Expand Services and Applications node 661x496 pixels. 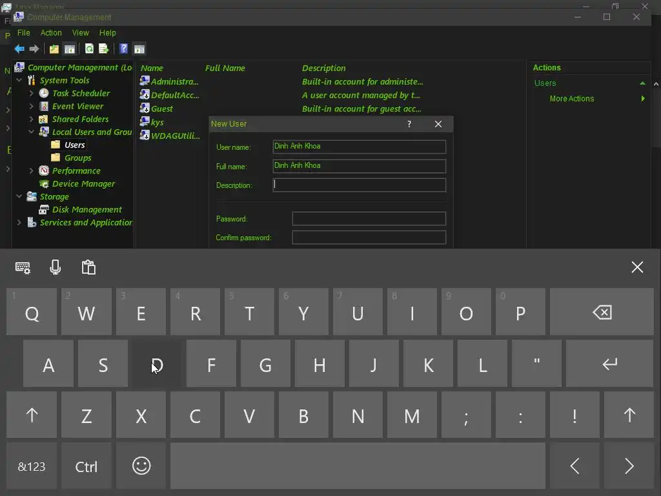[19, 222]
